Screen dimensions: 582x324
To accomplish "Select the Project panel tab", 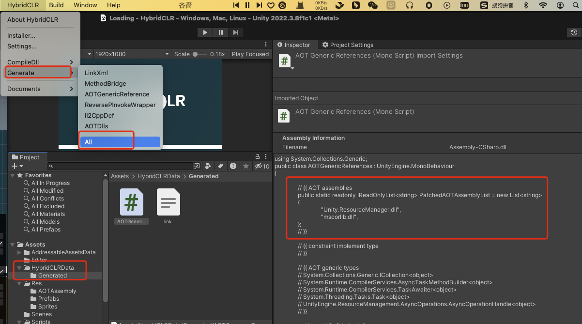I will [26, 157].
